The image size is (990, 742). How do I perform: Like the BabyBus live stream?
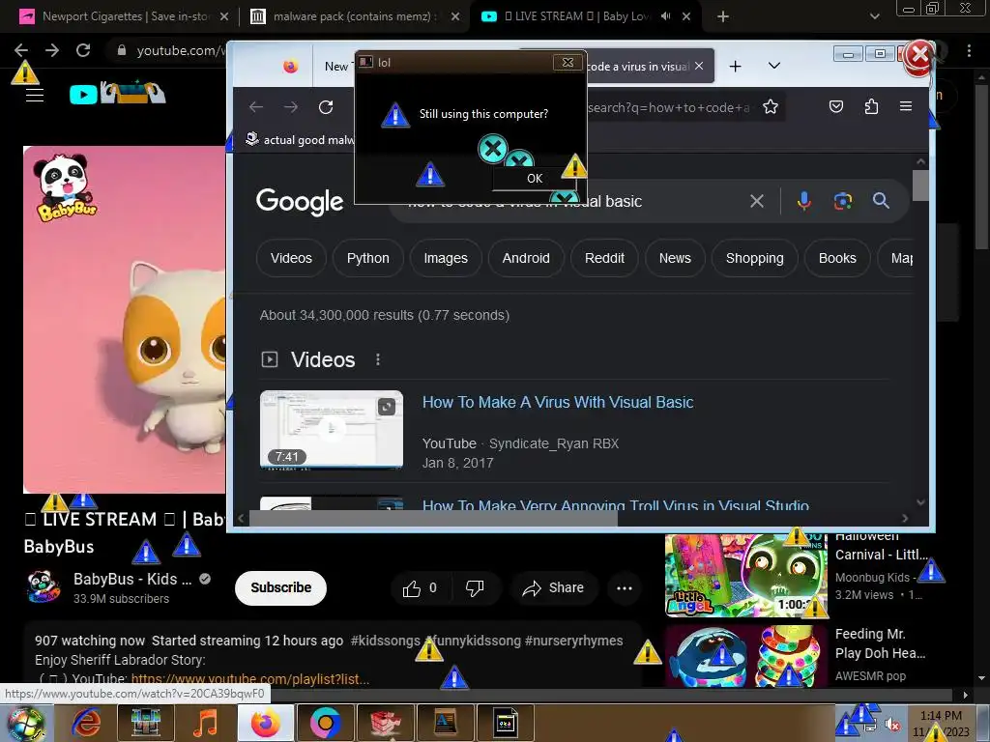tap(420, 588)
